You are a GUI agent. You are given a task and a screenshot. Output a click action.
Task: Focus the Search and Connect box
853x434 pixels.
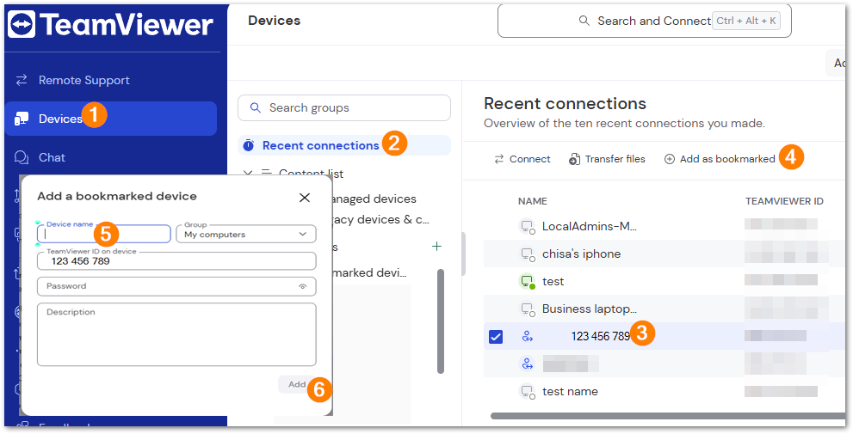coord(644,21)
